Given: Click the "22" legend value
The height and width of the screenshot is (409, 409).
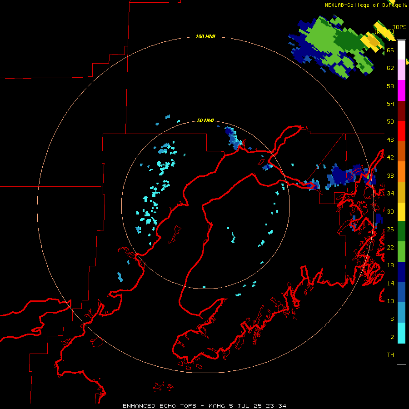Looking at the screenshot, I should pyautogui.click(x=390, y=247).
